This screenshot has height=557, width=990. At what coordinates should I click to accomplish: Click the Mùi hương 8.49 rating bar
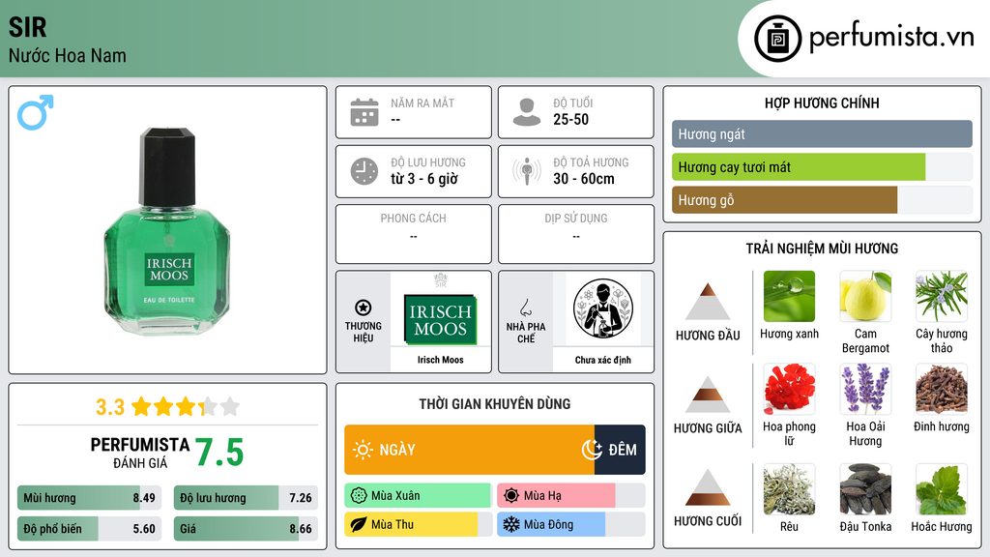[x=90, y=498]
